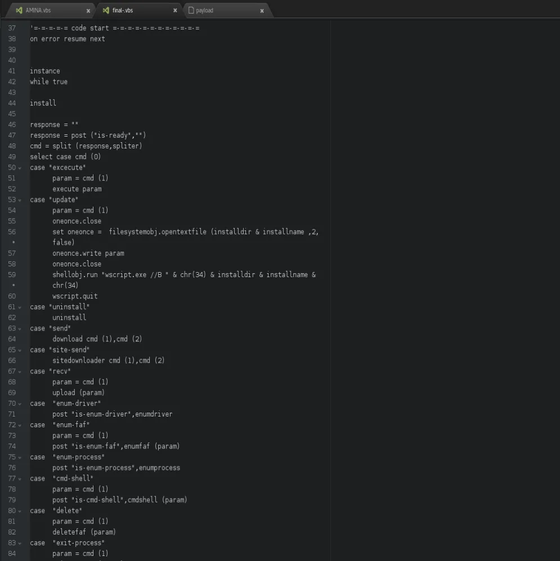Click 'select case cmd (0)' line
The height and width of the screenshot is (561, 560).
tap(65, 157)
